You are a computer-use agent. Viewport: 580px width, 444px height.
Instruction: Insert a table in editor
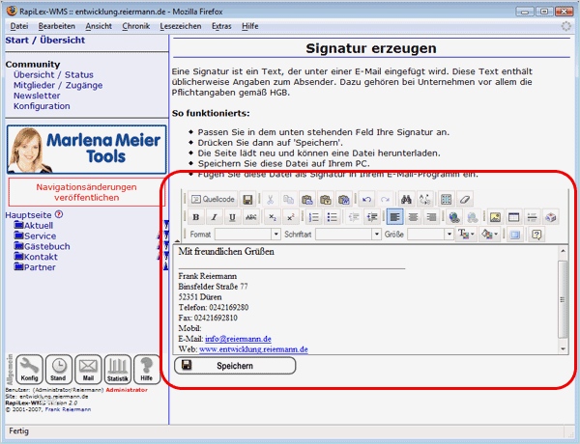(513, 217)
